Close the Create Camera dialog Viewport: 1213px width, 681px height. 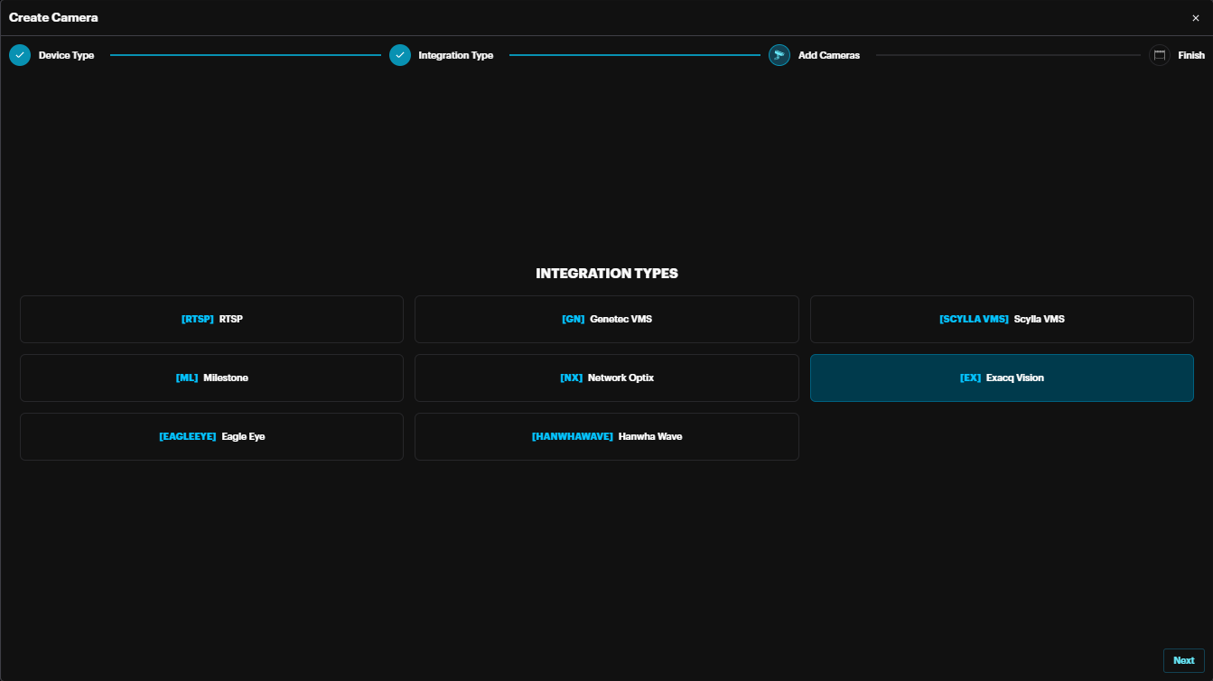[x=1196, y=18]
